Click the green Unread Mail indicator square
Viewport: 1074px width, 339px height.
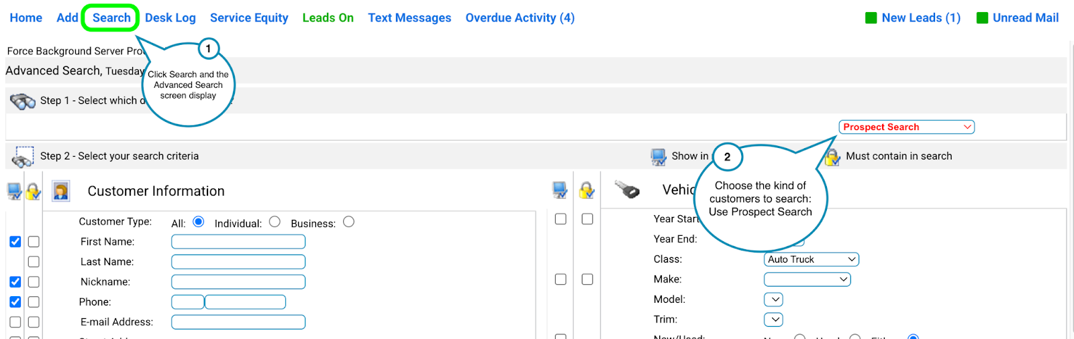coord(982,18)
